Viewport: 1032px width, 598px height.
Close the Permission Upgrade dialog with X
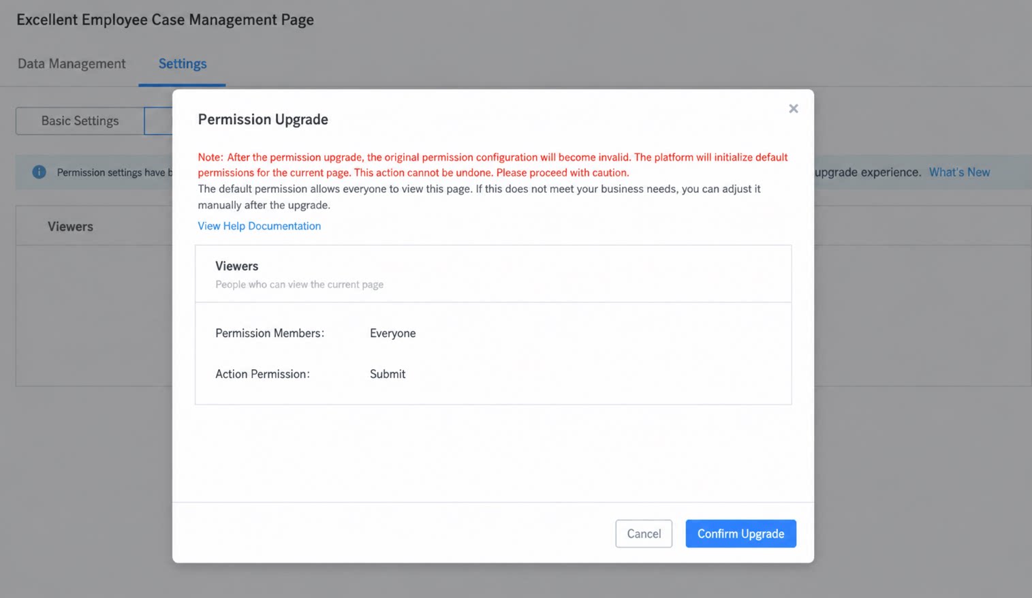point(793,108)
